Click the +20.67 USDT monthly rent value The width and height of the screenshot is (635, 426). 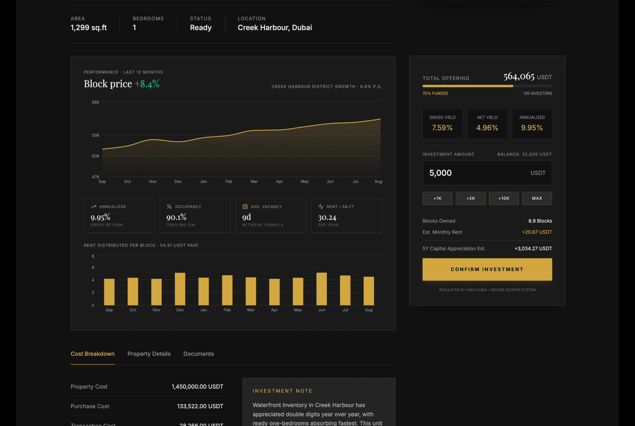point(537,232)
